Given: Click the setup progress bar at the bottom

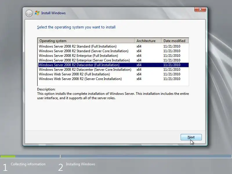Looking at the screenshot, I should 116,156.
